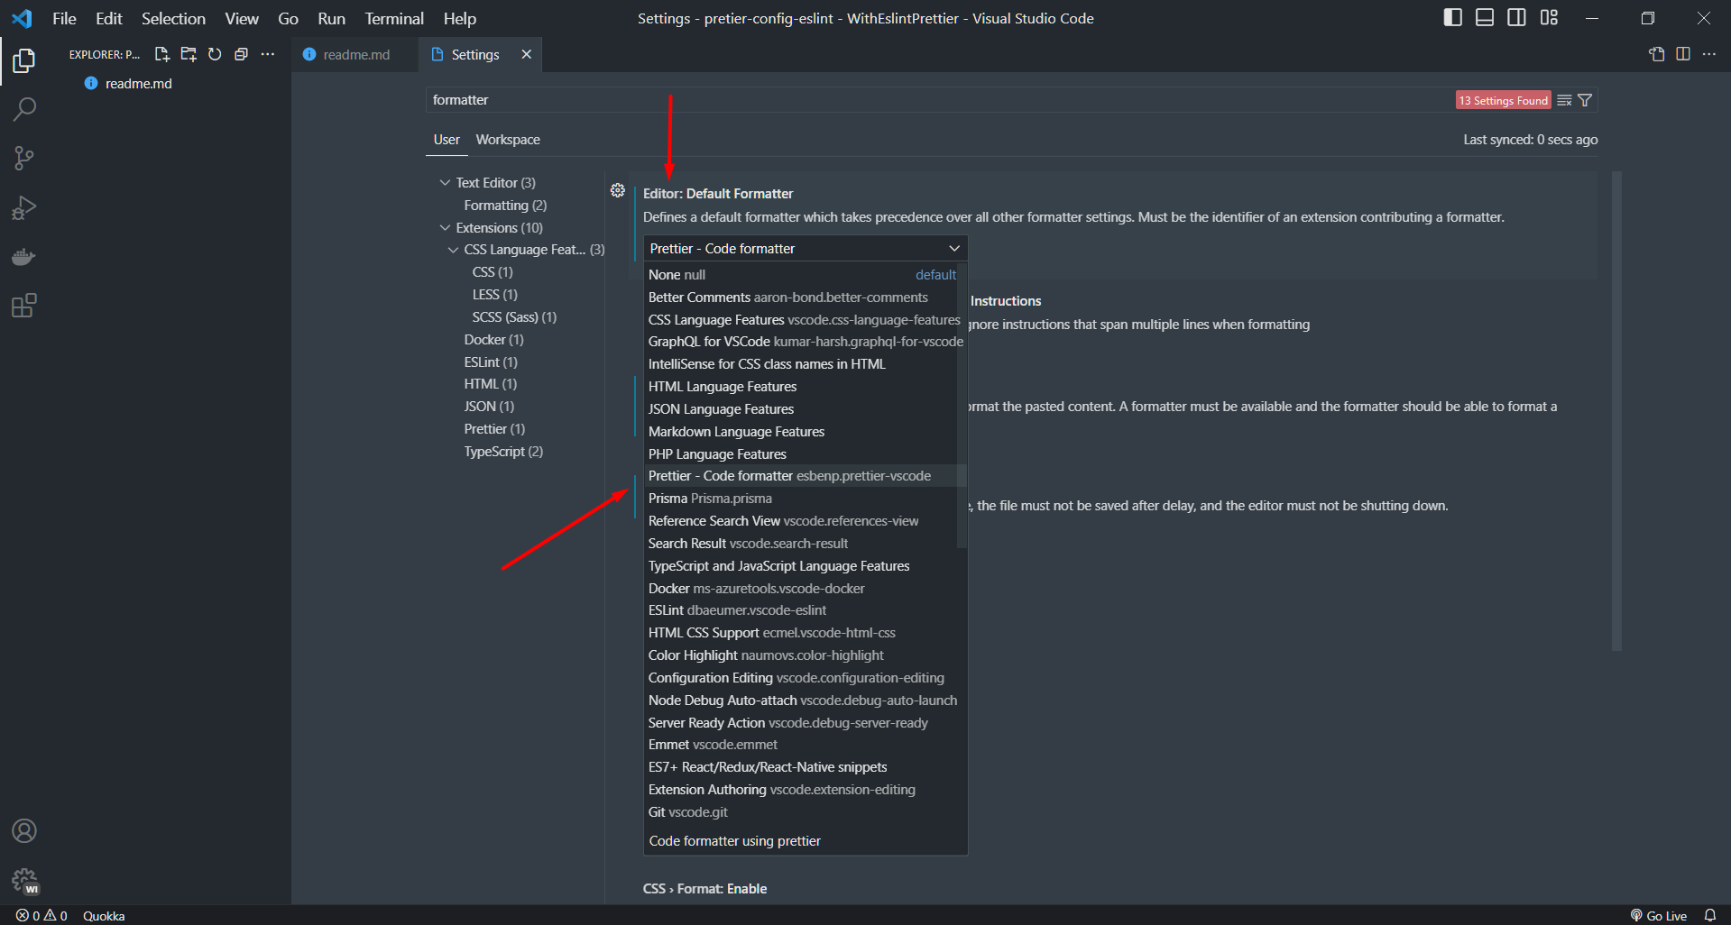Switch to the Workspace settings tab
Image resolution: width=1731 pixels, height=925 pixels.
pyautogui.click(x=508, y=140)
